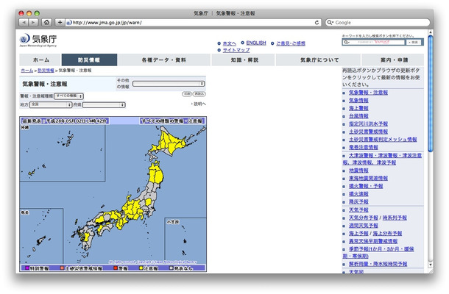Go forward with the Safari forward arrow
The height and width of the screenshot is (294, 449).
[x=33, y=22]
